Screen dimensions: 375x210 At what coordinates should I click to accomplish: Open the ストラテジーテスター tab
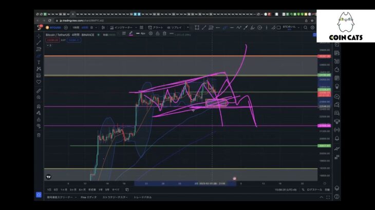click(x=115, y=197)
